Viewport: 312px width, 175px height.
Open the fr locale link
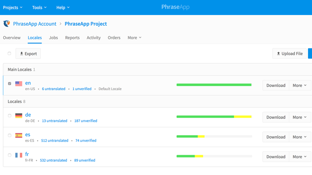point(27,154)
